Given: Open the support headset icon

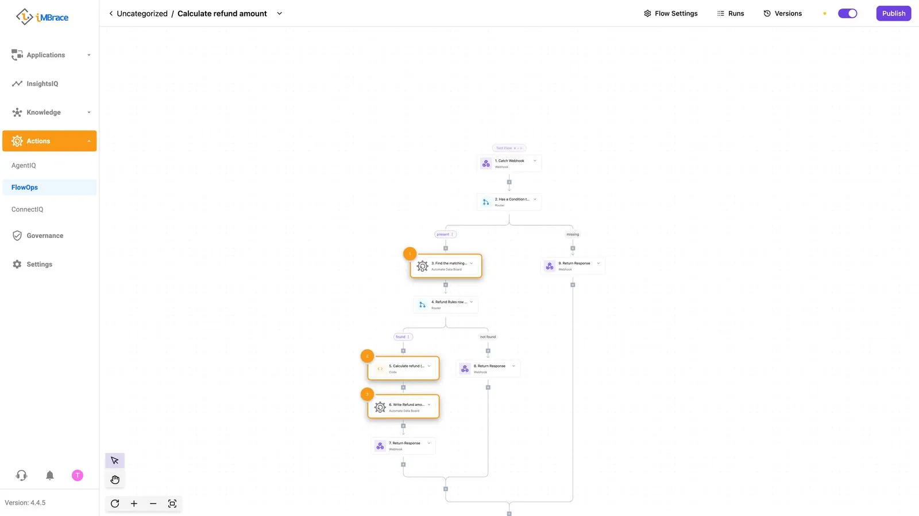Looking at the screenshot, I should (22, 475).
